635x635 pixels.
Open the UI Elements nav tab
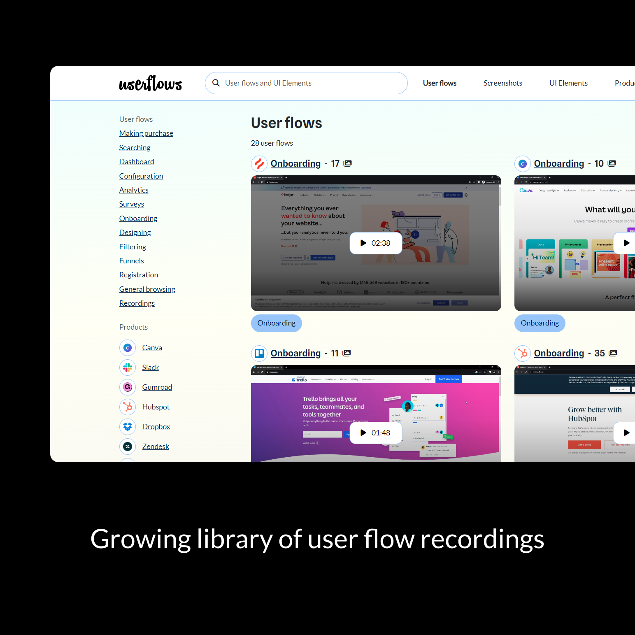(568, 83)
